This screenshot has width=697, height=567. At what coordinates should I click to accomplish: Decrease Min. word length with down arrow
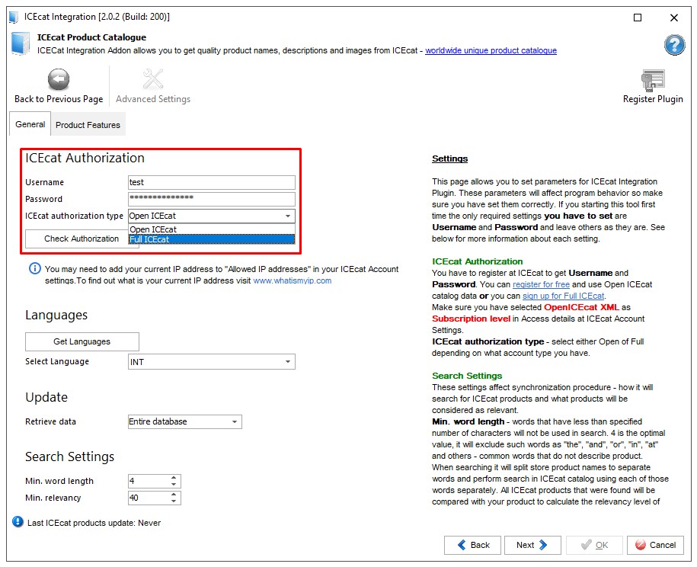(x=174, y=484)
